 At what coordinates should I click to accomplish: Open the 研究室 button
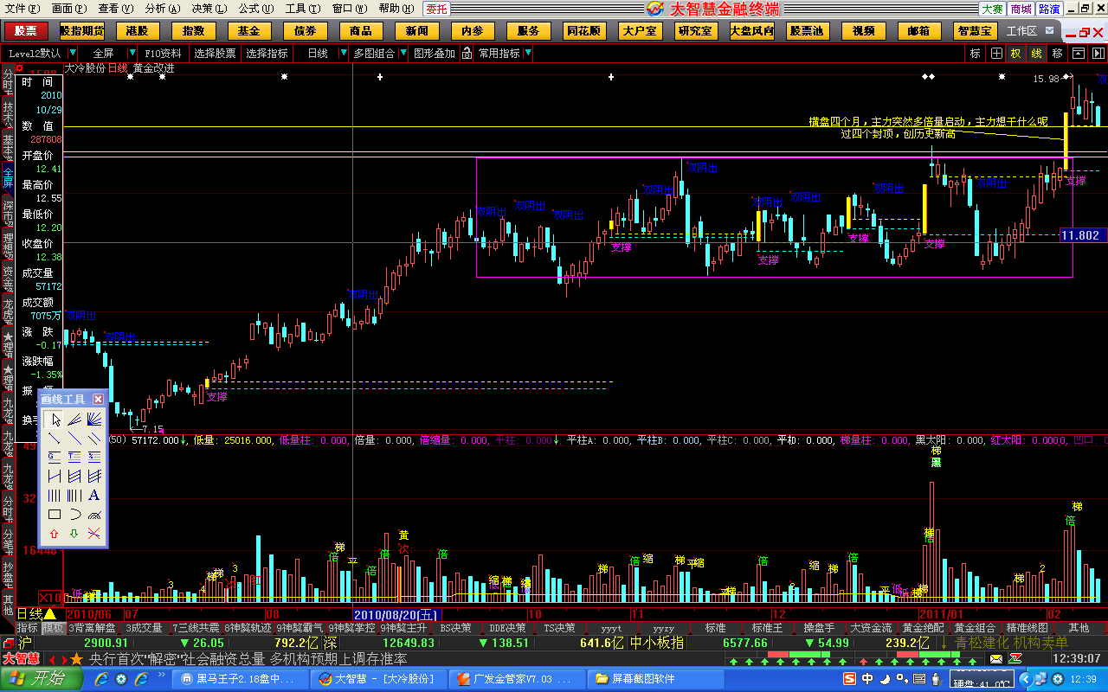point(696,31)
